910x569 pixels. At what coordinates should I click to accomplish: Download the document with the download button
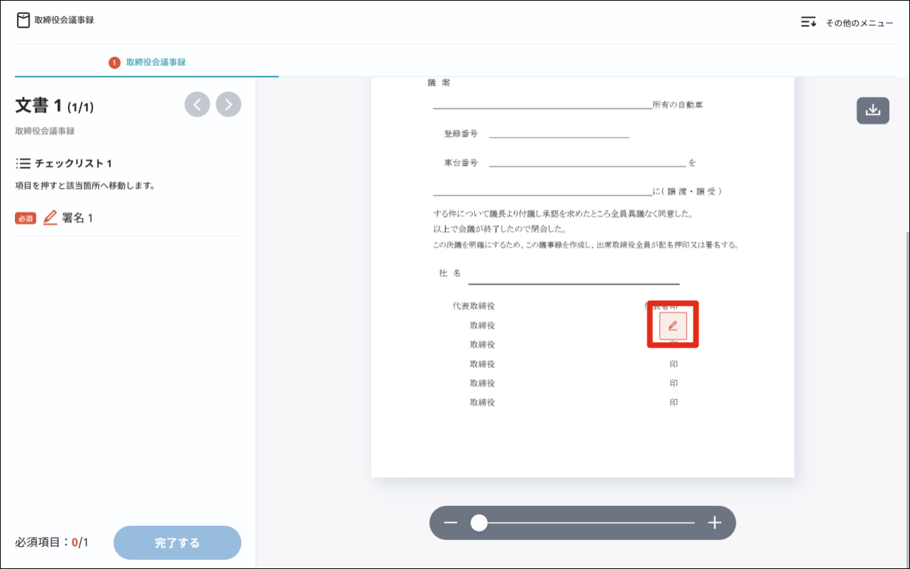tap(872, 111)
